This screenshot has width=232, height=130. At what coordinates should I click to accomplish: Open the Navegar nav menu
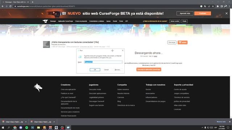point(53,21)
